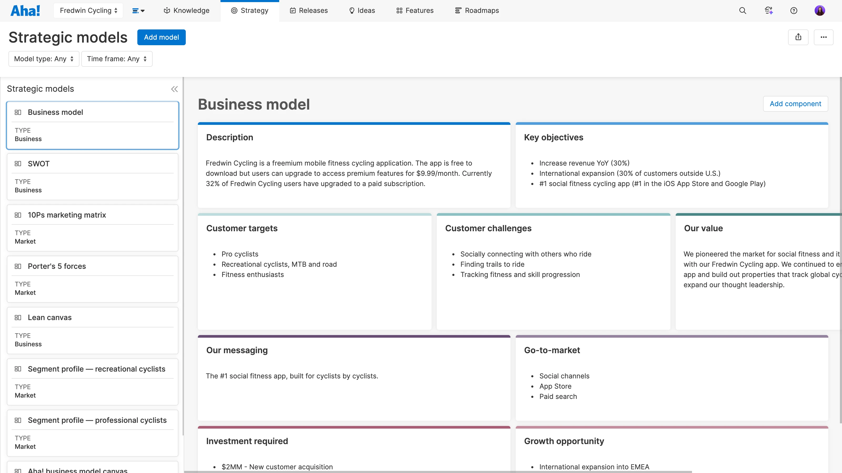
Task: Click the SWOT model icon
Action: (18, 163)
